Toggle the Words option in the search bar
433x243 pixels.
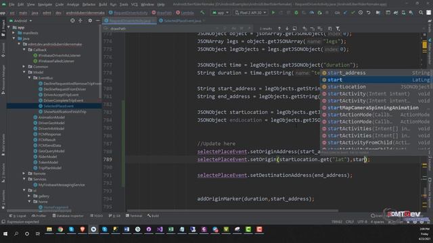click(x=242, y=28)
